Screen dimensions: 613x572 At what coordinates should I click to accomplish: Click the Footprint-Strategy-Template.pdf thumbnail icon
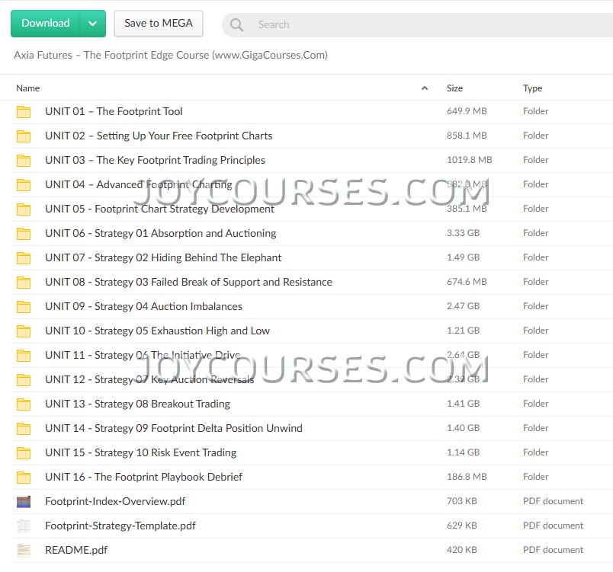click(x=24, y=526)
